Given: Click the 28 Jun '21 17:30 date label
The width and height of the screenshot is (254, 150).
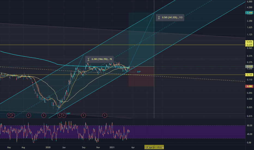Looking at the screenshot, I should (x=154, y=147).
